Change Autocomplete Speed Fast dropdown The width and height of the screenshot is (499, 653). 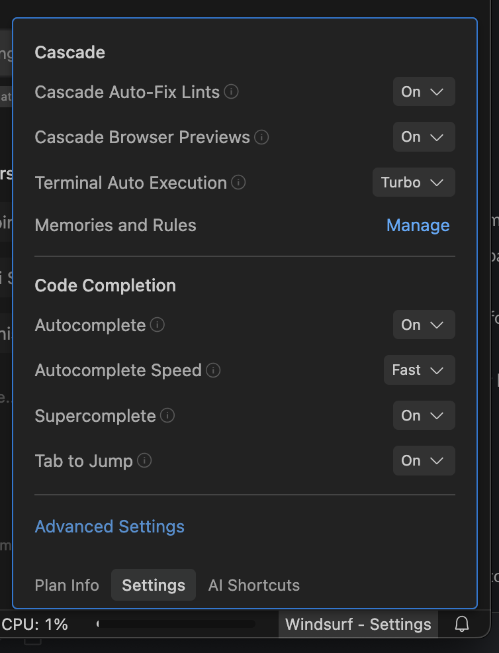[x=419, y=370]
